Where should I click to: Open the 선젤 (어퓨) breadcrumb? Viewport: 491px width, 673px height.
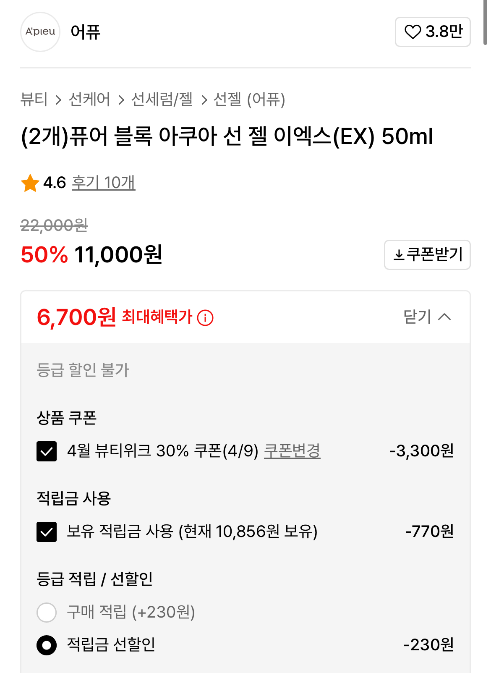249,100
